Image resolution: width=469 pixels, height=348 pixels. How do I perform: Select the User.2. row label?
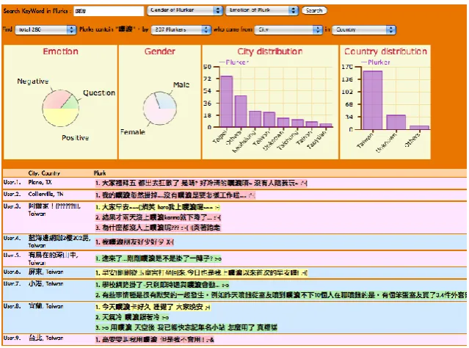click(12, 194)
